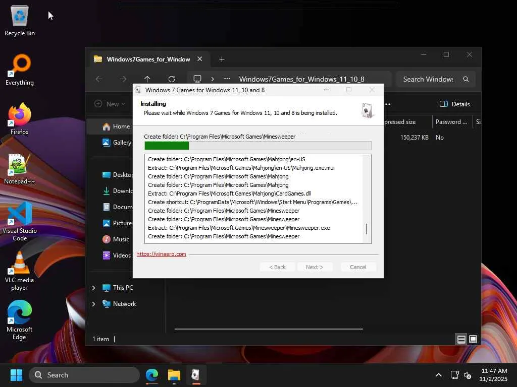Minimize the Windows 7 Games installer
The image size is (517, 387).
click(326, 90)
